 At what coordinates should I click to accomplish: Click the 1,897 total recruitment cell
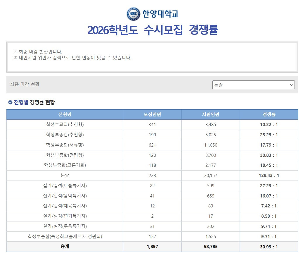tap(152, 247)
